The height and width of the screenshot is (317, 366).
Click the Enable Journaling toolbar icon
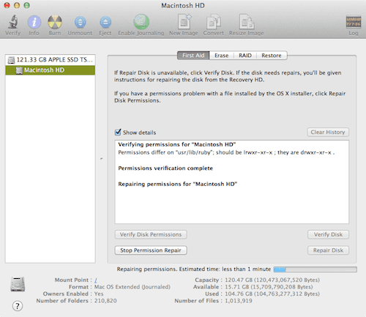pyautogui.click(x=141, y=22)
